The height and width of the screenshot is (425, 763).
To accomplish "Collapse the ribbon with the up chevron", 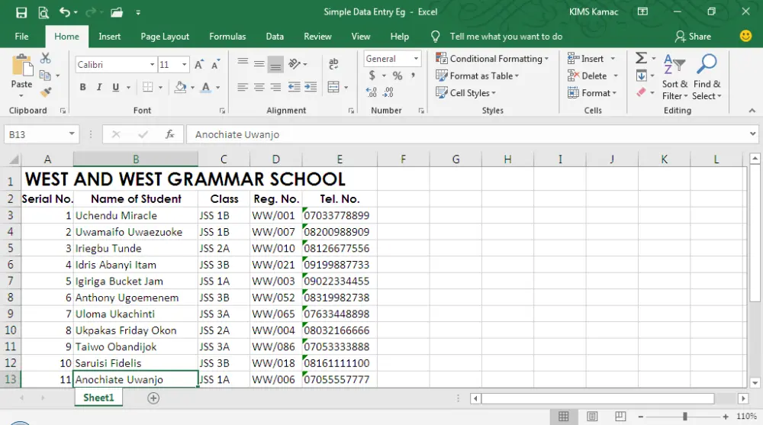I will click(752, 111).
